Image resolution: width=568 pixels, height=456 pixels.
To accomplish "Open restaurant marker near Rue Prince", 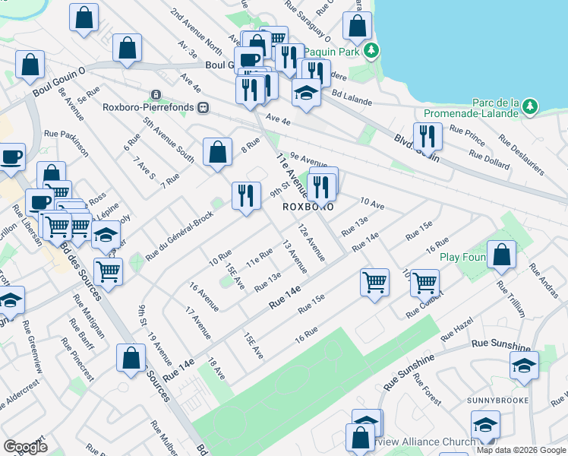I will pos(428,138).
